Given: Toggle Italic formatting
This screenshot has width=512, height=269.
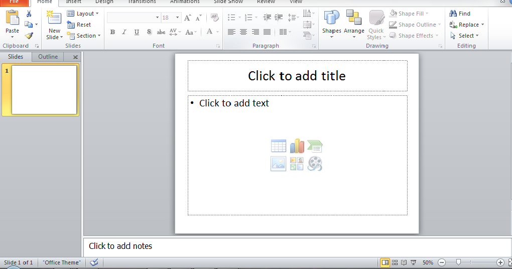Looking at the screenshot, I should (x=124, y=32).
